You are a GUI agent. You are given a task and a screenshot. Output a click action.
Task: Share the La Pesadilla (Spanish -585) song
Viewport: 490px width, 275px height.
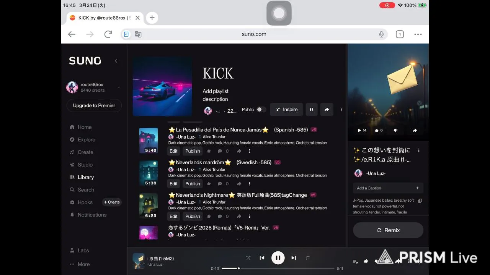tap(239, 151)
